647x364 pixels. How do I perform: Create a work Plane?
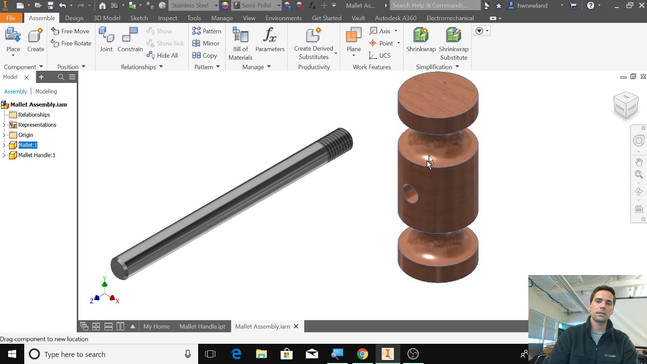click(x=353, y=40)
